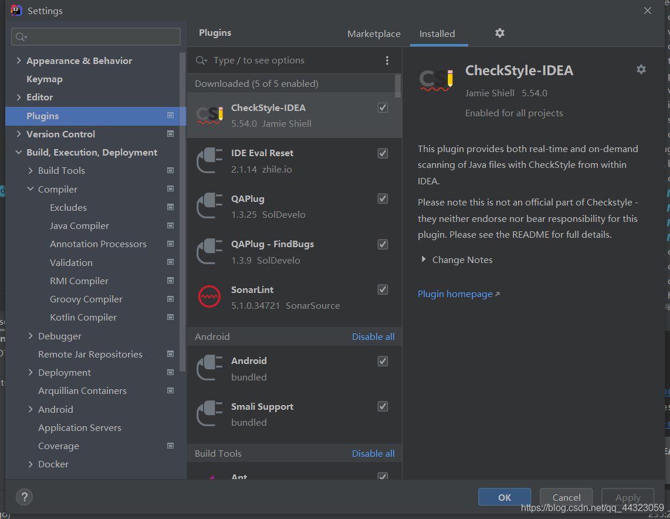
Task: Disable the SonarLint plugin checkbox
Action: pyautogui.click(x=383, y=289)
